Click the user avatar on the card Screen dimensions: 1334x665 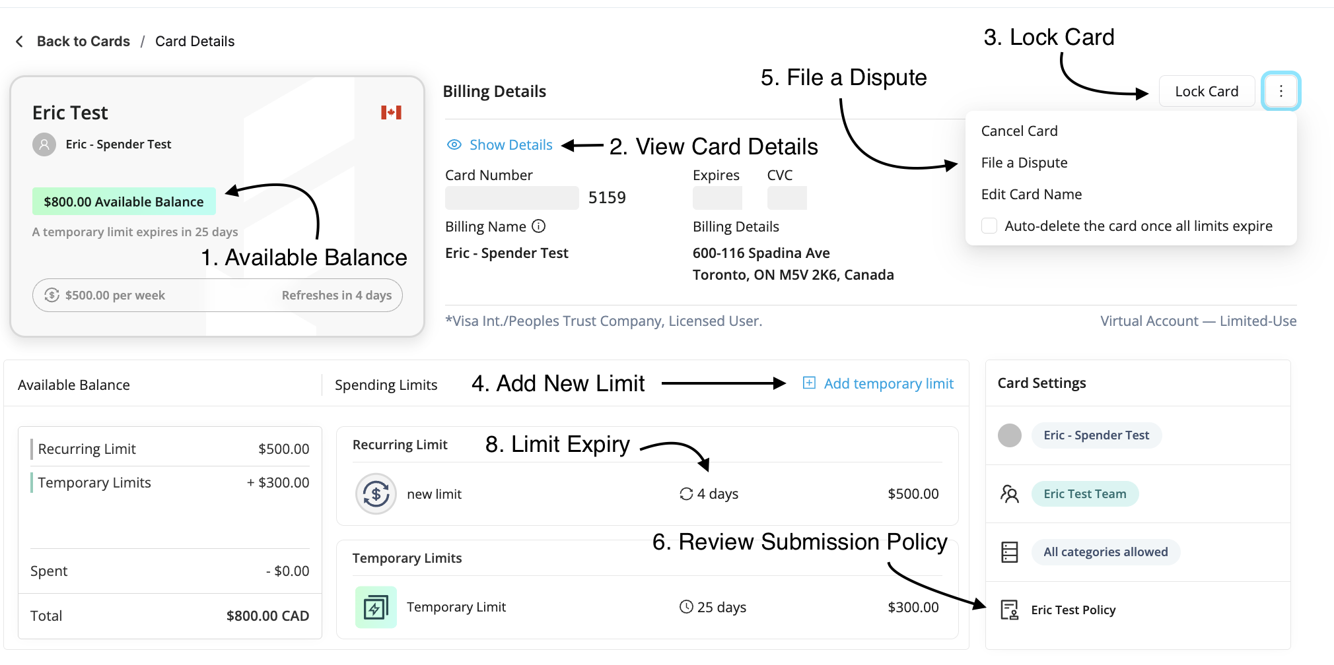click(44, 144)
